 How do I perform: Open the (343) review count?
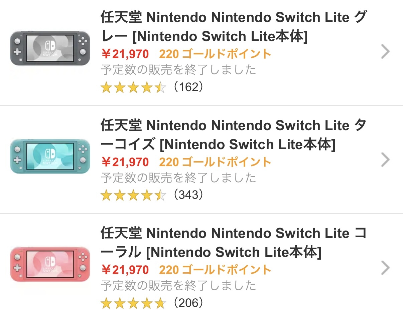[188, 195]
